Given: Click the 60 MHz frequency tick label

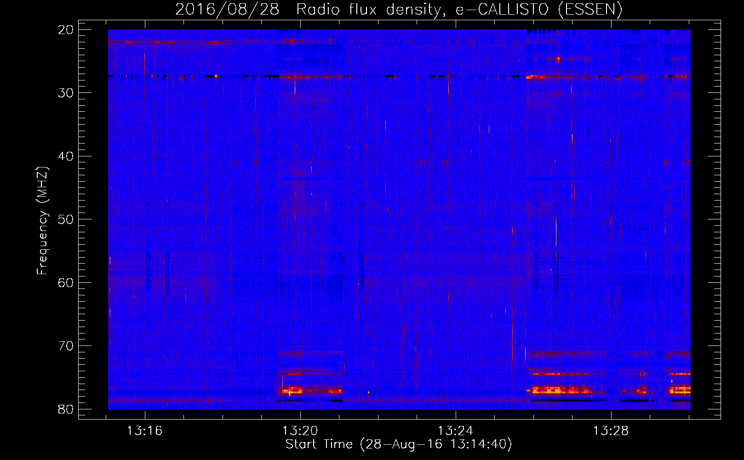Looking at the screenshot, I should click(x=66, y=283).
